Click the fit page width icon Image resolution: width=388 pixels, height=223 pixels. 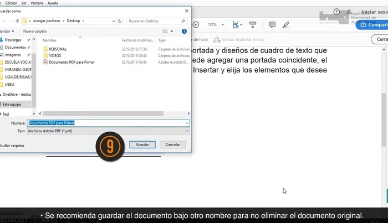[236, 25]
